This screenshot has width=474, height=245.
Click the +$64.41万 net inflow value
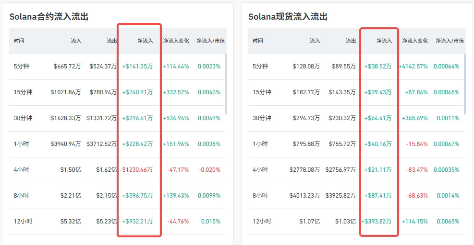[x=378, y=118]
